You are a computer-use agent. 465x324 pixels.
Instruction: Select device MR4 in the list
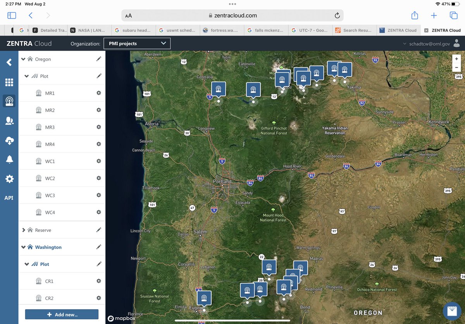coord(50,144)
